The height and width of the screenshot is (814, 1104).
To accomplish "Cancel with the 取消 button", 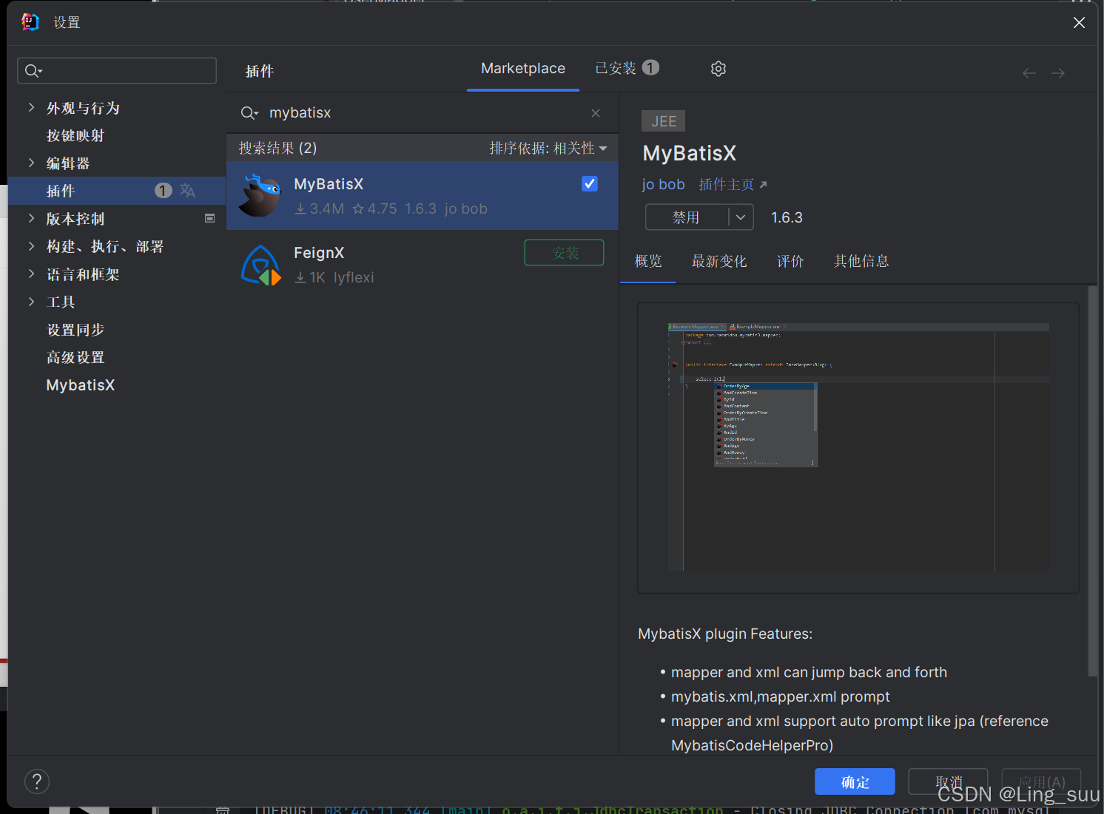I will click(x=949, y=782).
